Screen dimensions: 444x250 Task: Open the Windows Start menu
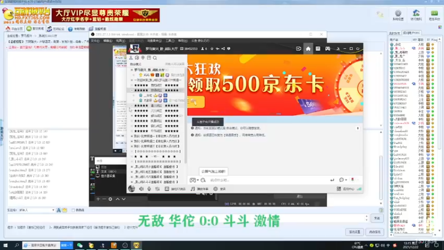click(6, 245)
